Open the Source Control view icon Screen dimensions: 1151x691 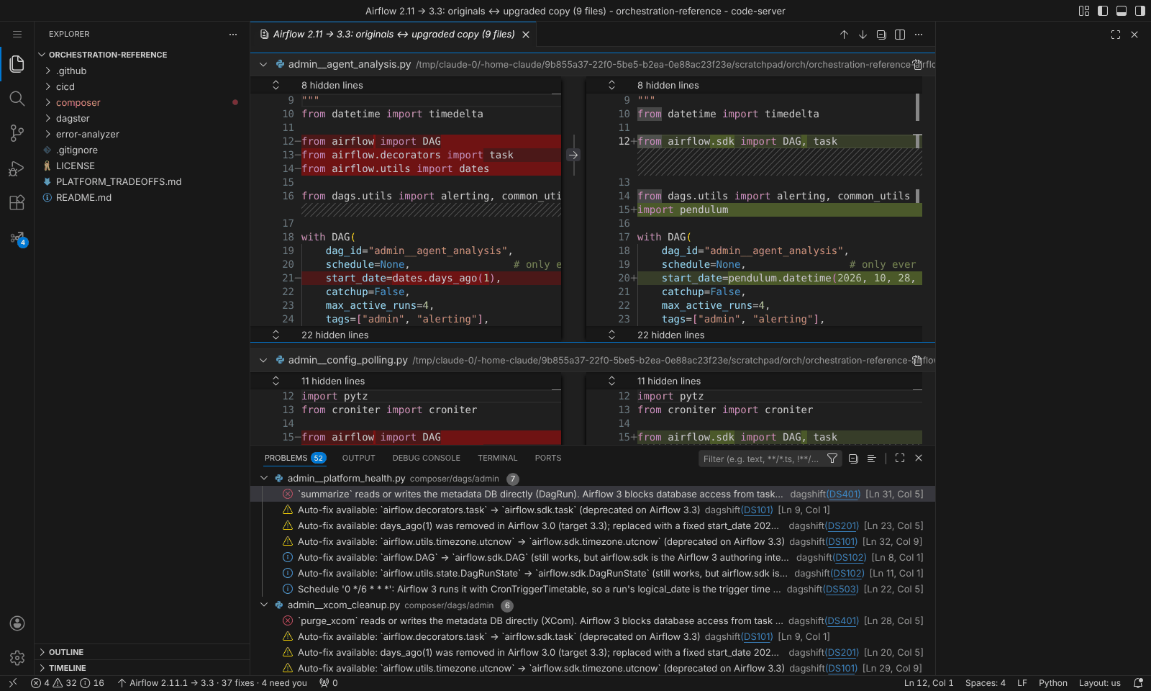pyautogui.click(x=17, y=133)
